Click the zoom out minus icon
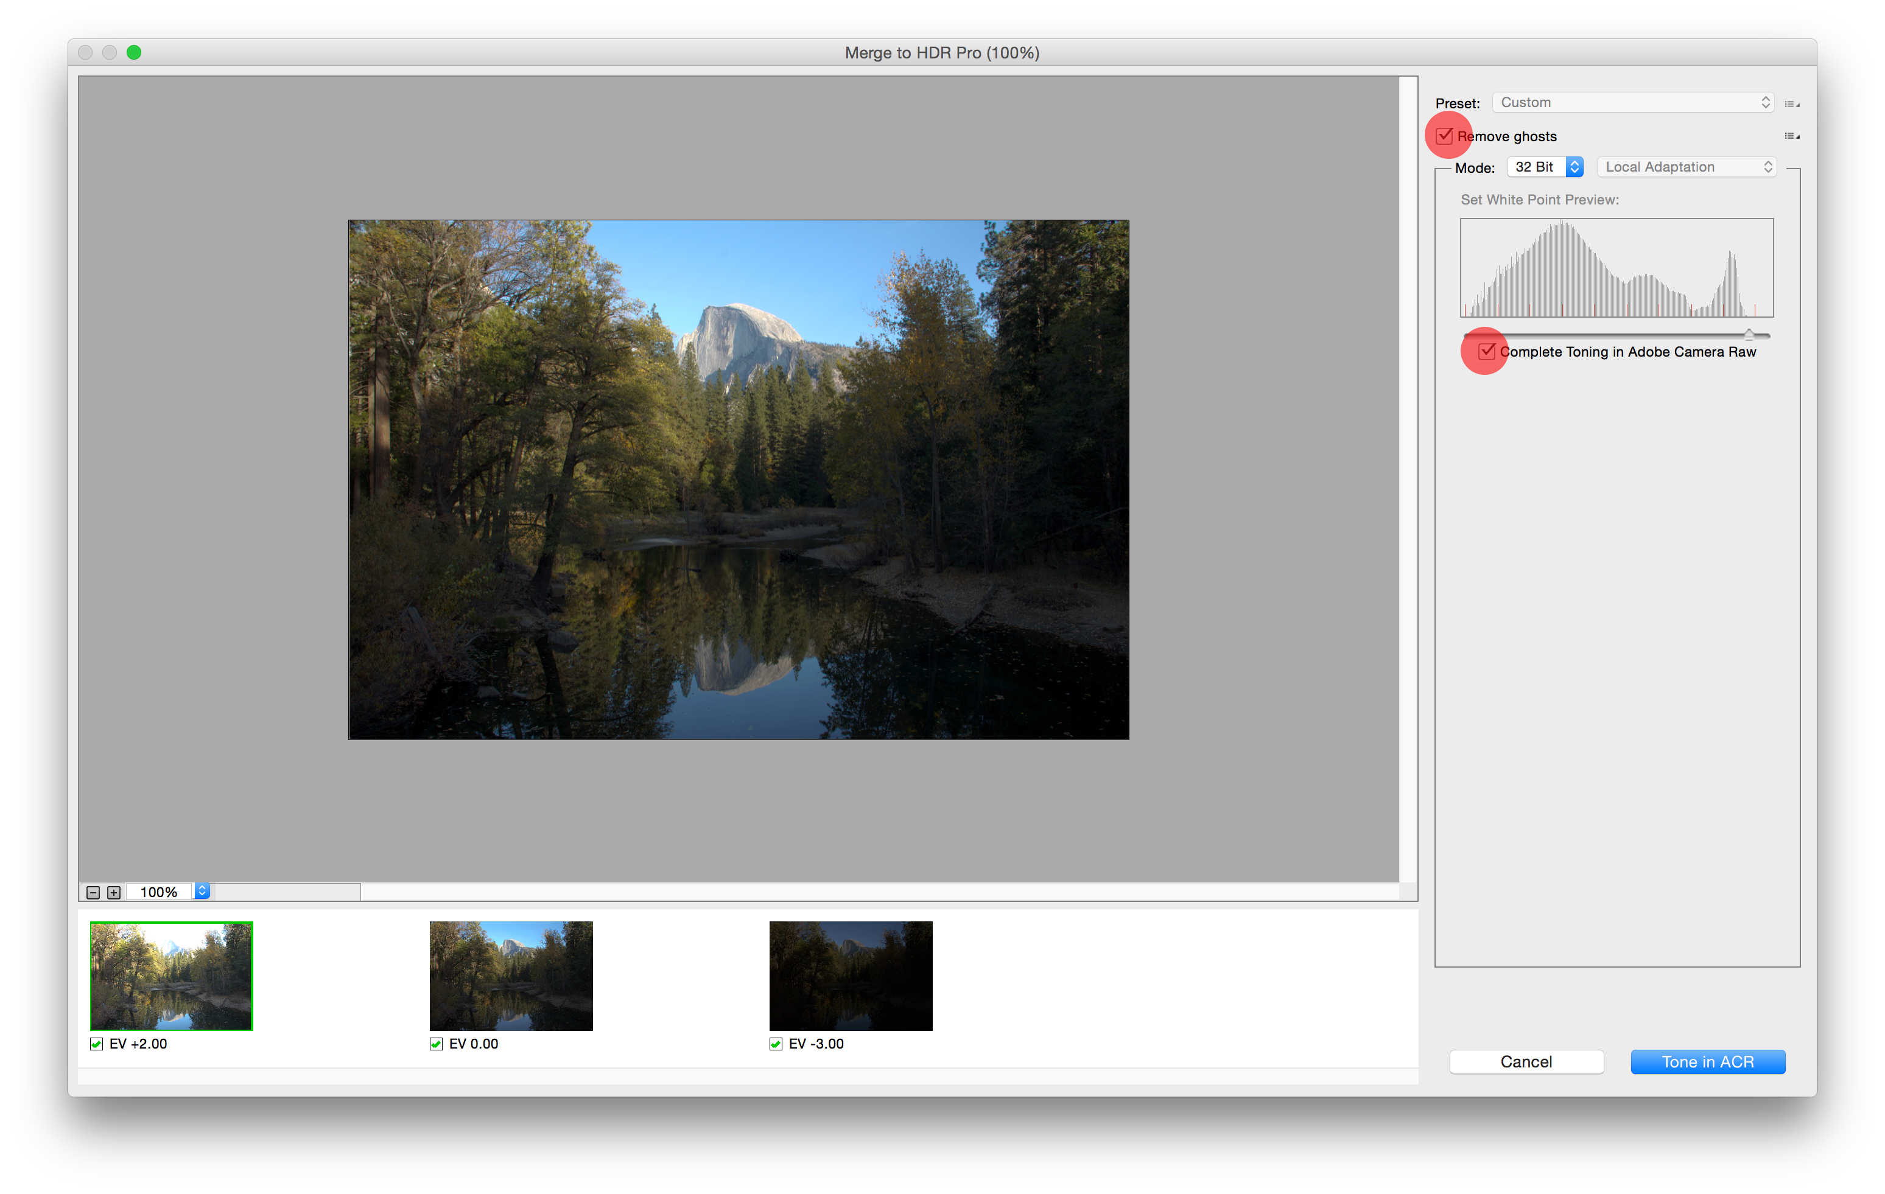Viewport: 1885px width, 1194px height. 93,892
